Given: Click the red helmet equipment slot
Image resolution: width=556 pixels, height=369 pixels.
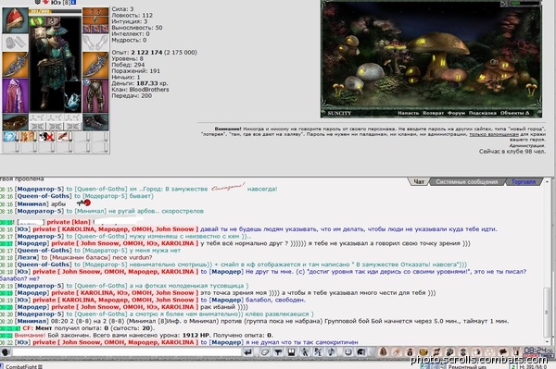Looking at the screenshot, I should pos(15,20).
